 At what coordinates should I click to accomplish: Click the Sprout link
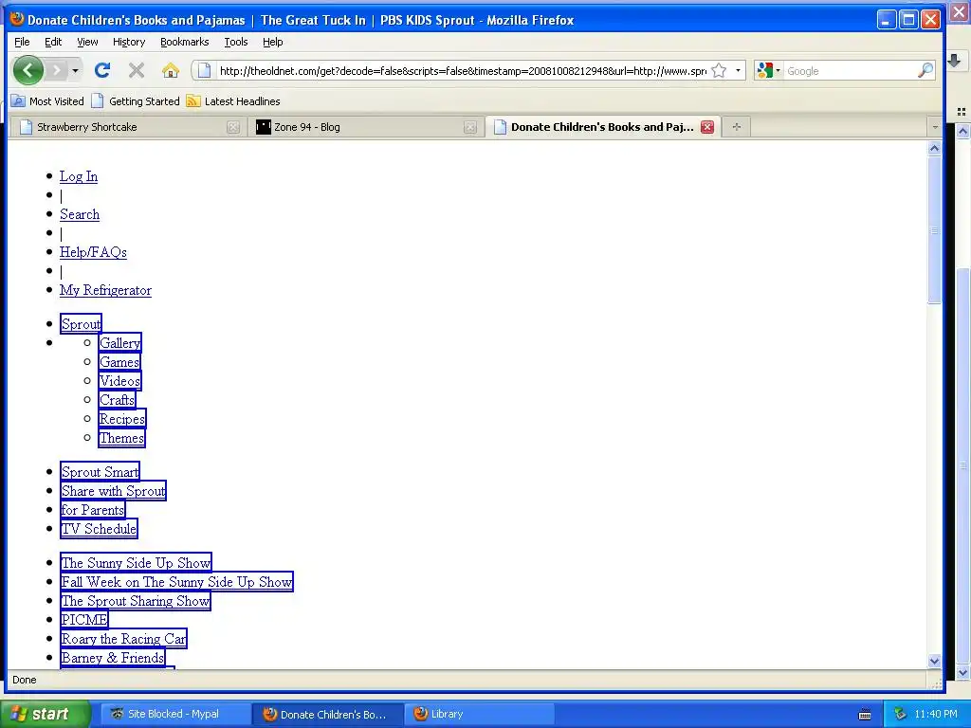point(82,324)
